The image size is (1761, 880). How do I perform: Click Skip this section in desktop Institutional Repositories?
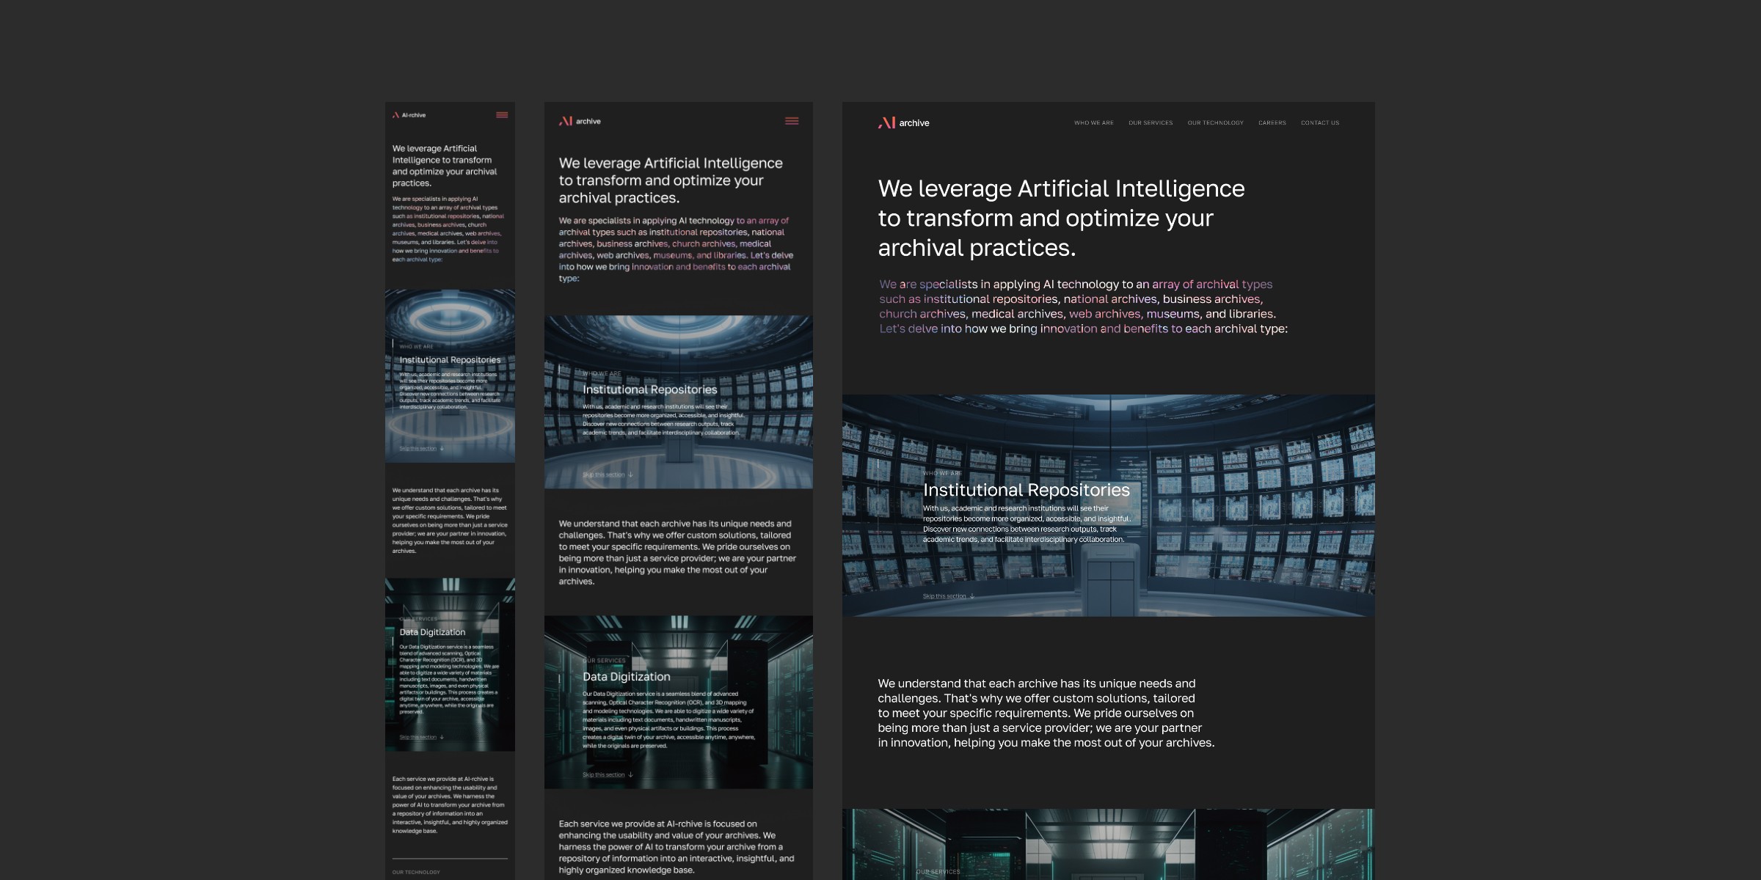click(944, 596)
